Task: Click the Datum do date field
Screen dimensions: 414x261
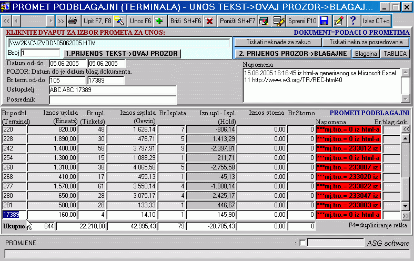Action: (106, 63)
